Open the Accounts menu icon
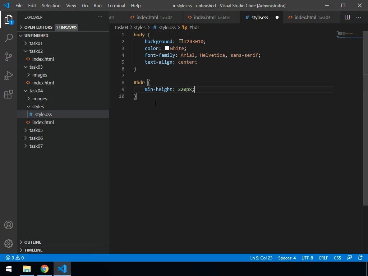 click(9, 225)
